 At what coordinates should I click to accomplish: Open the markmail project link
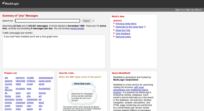coord(20,103)
